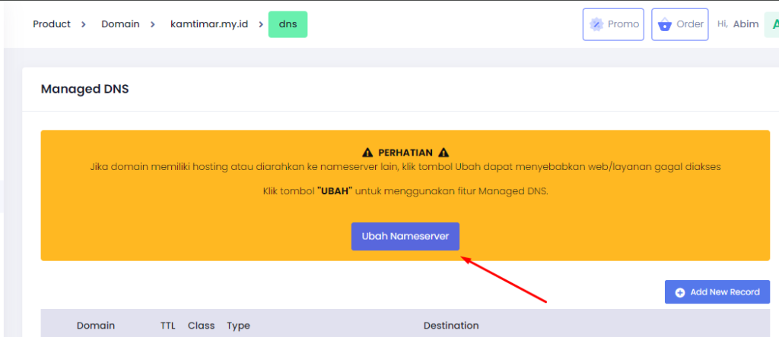Click the Type column header

tap(238, 326)
